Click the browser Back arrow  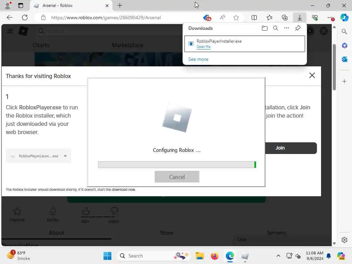9,18
